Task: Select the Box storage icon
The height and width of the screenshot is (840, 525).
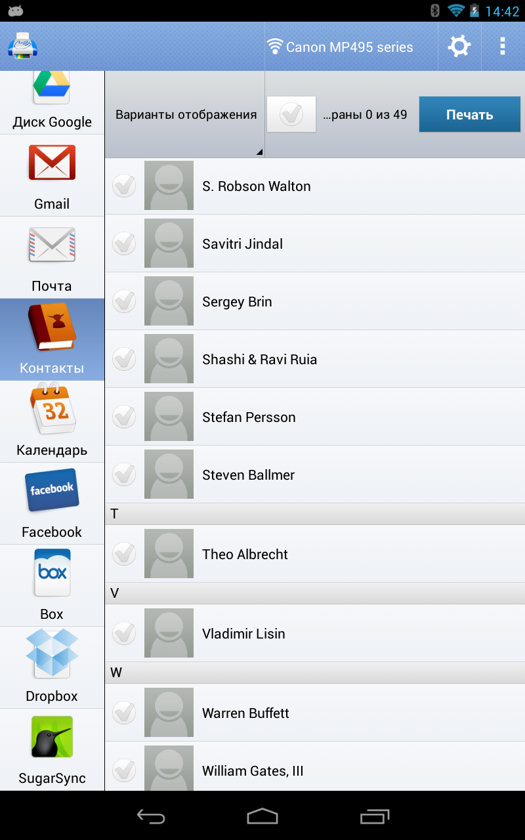Action: pyautogui.click(x=52, y=572)
